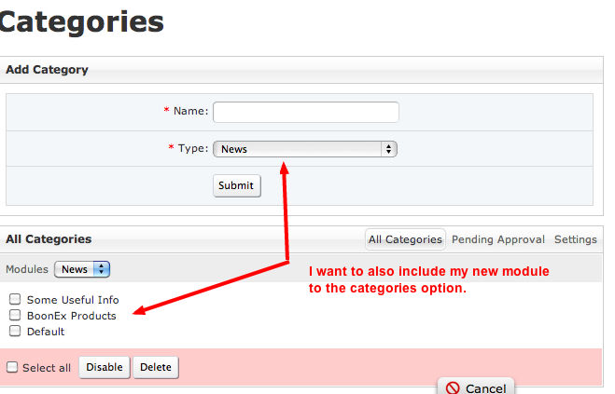Screen dimensions: 615x394
Task: Hit the Delete button
Action: 156,367
